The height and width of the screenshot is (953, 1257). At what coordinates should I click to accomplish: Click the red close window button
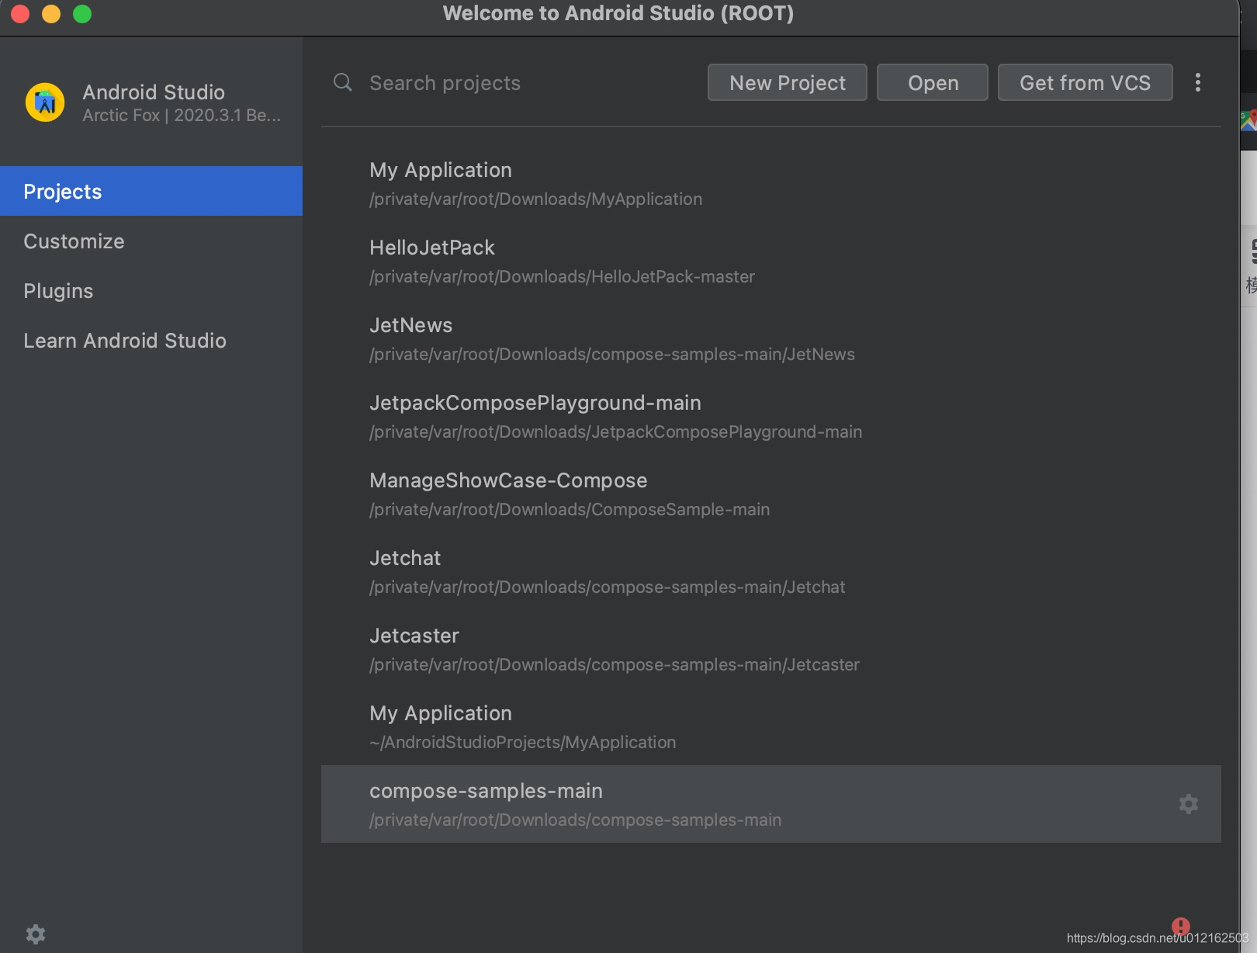click(x=20, y=14)
